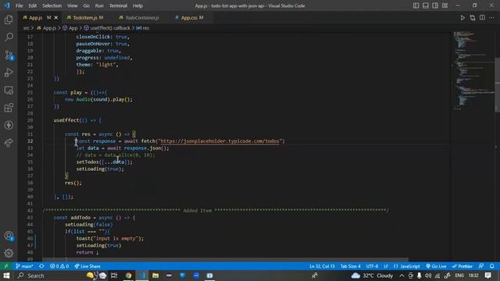Open the Help menu
500x281 pixels.
(x=137, y=5)
